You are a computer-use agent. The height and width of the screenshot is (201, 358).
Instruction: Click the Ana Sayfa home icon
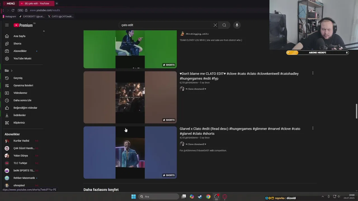point(7,36)
